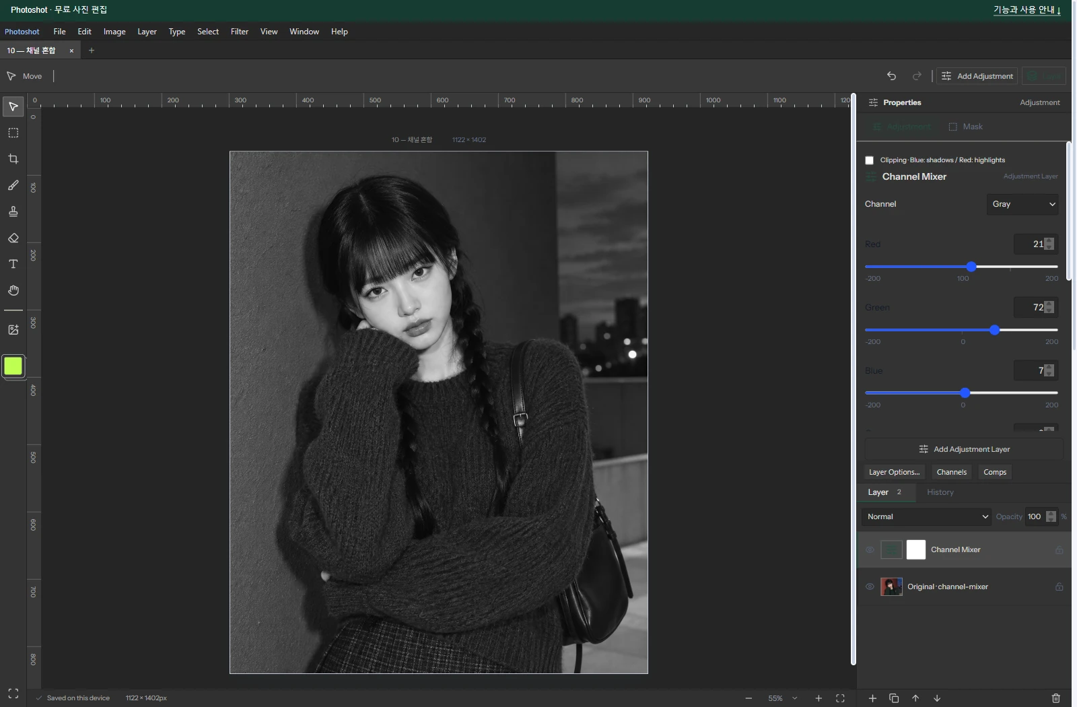1077x707 pixels.
Task: Click the Channels button
Action: tap(952, 472)
